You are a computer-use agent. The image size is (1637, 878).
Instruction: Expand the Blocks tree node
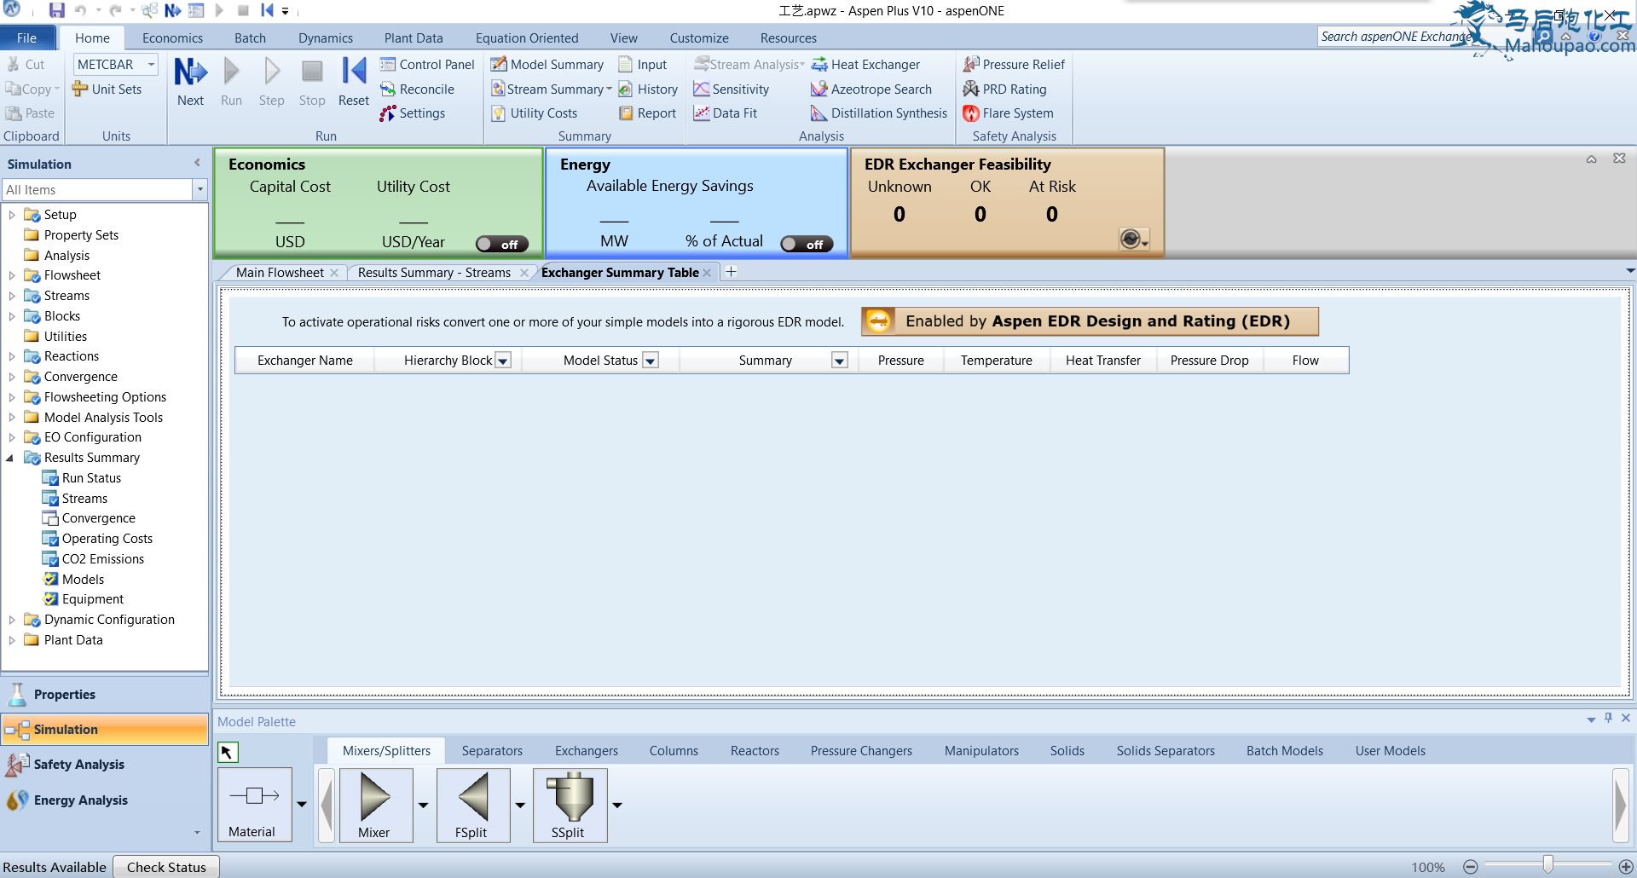(x=12, y=316)
